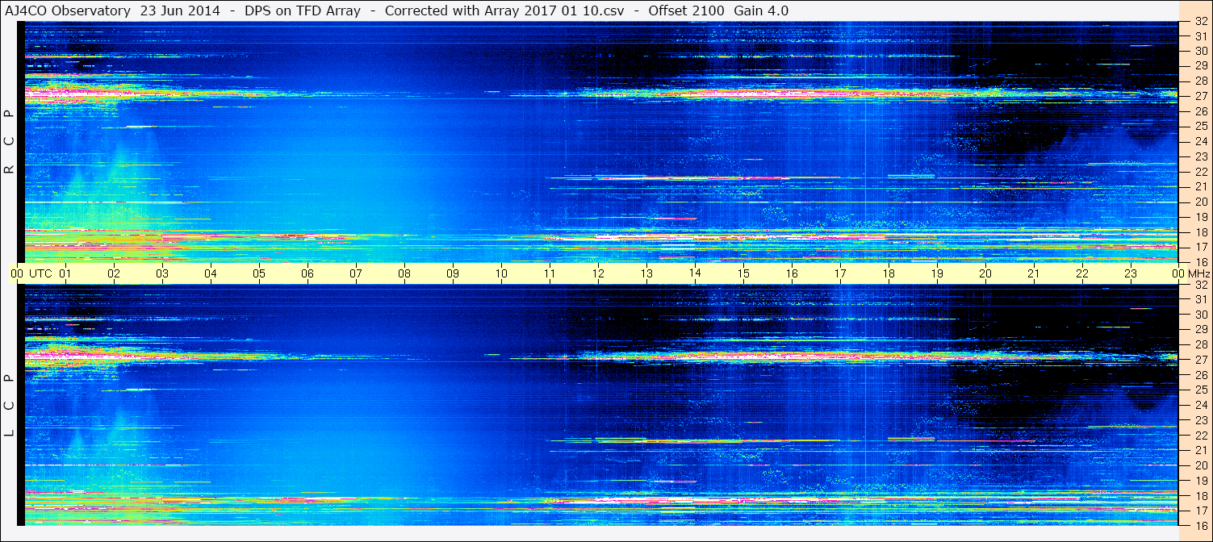Click the 18 MHz label on the LCP scale
This screenshot has height=542, width=1213.
pos(1200,496)
